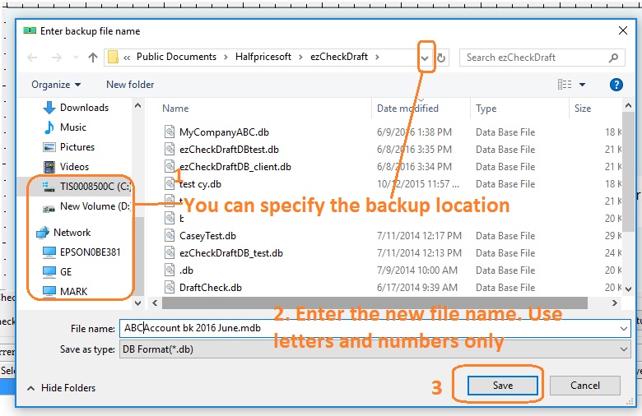Click the Up one level arrow icon

coord(93,58)
